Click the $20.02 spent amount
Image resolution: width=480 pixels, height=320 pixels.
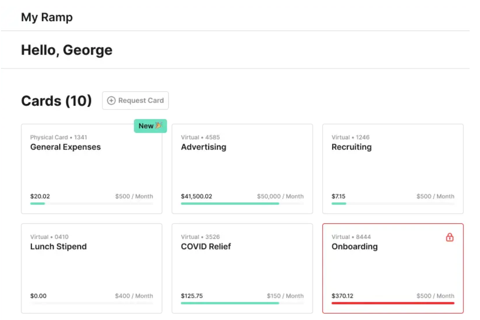40,196
